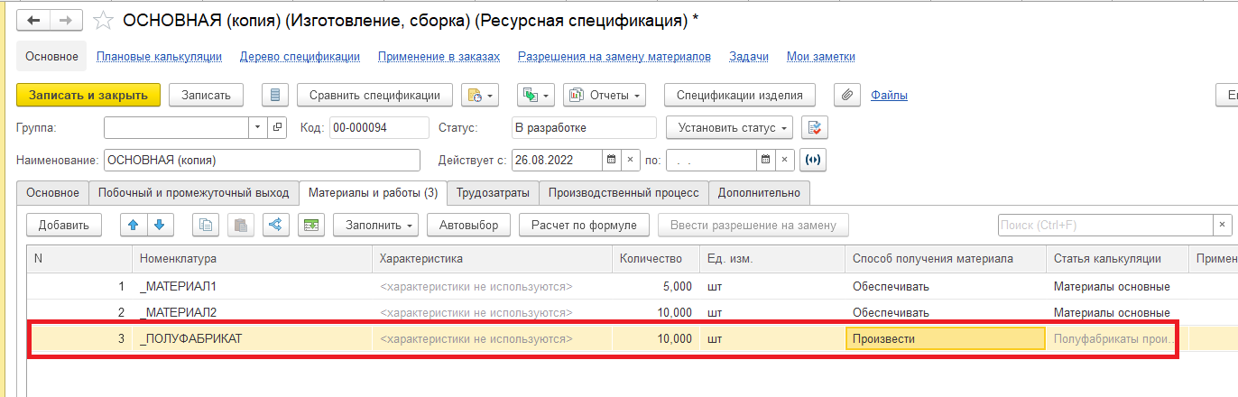The height and width of the screenshot is (397, 1238).
Task: Click the Номенклатура column header
Action: (252, 259)
